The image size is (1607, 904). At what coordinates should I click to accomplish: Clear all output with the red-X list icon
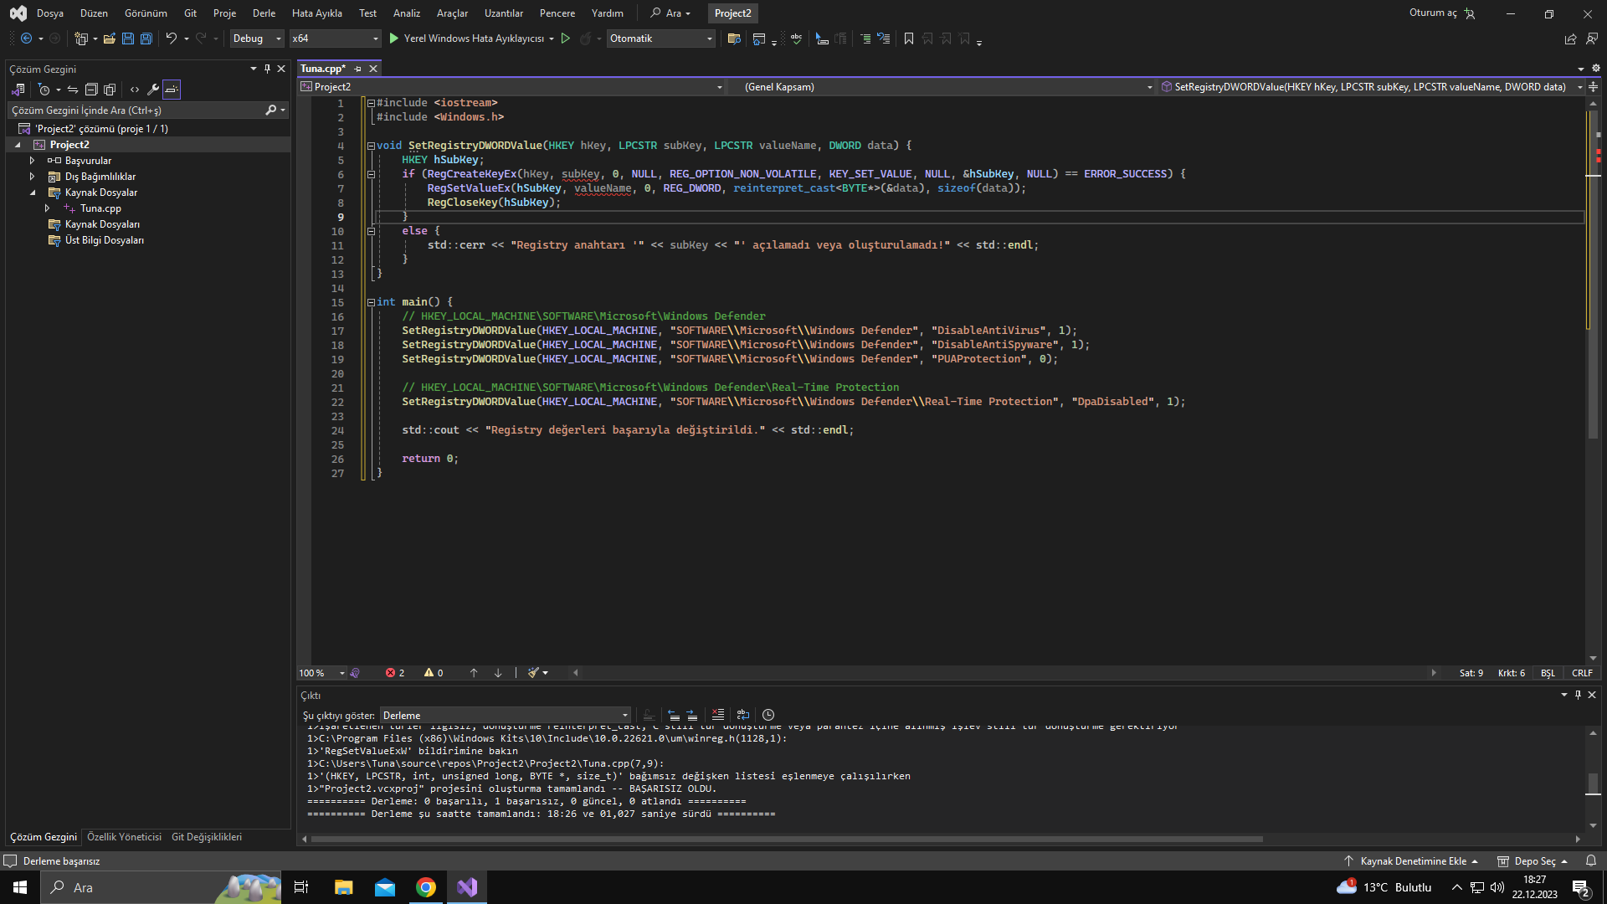(x=717, y=715)
